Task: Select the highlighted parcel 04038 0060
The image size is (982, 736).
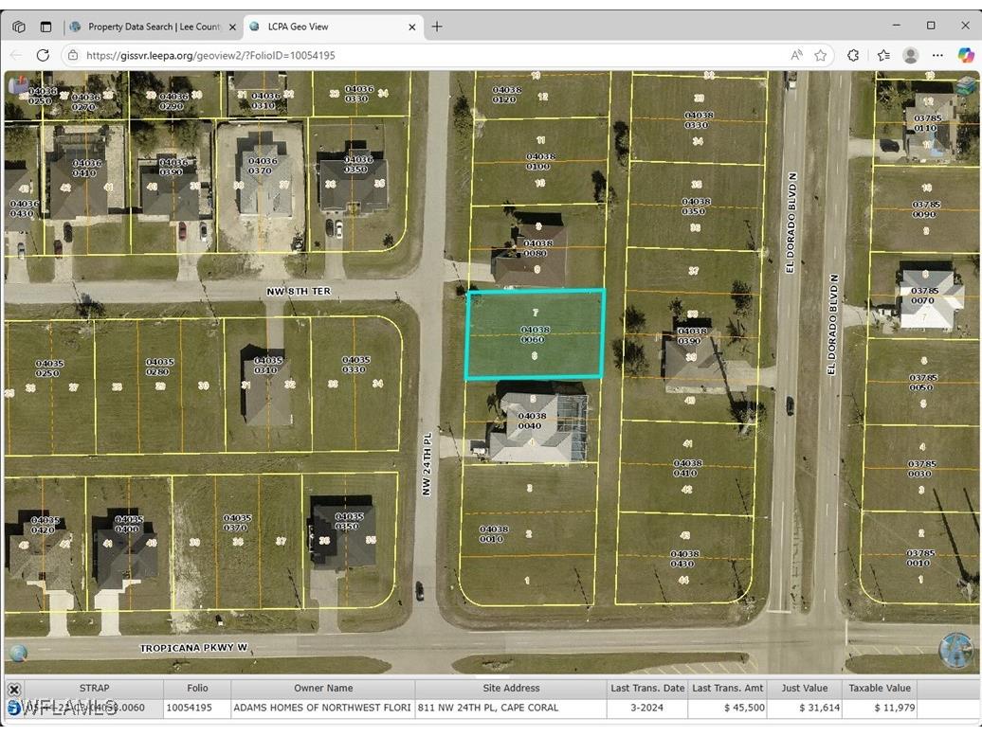Action: [534, 333]
